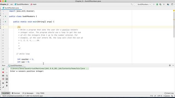The image size is (175, 98).
Task: Open the Terminal tool window
Action: [16, 93]
